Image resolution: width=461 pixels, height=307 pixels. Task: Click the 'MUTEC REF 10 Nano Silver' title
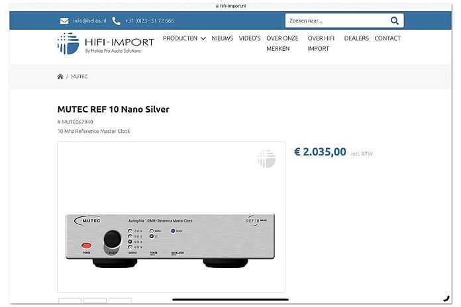pos(113,109)
